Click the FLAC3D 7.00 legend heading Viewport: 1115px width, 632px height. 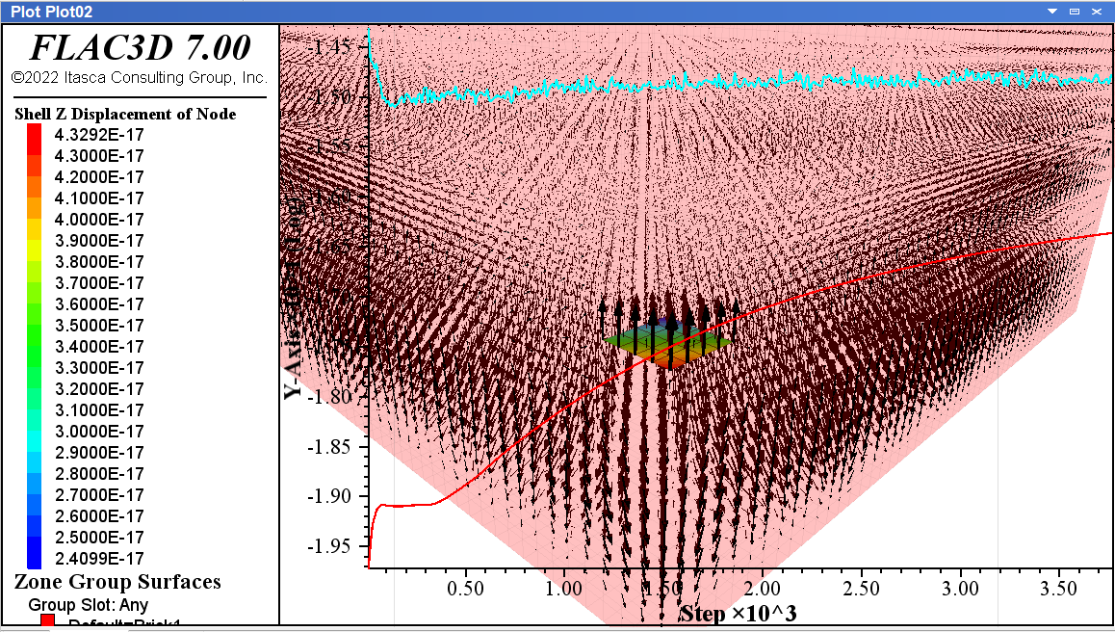[x=141, y=47]
